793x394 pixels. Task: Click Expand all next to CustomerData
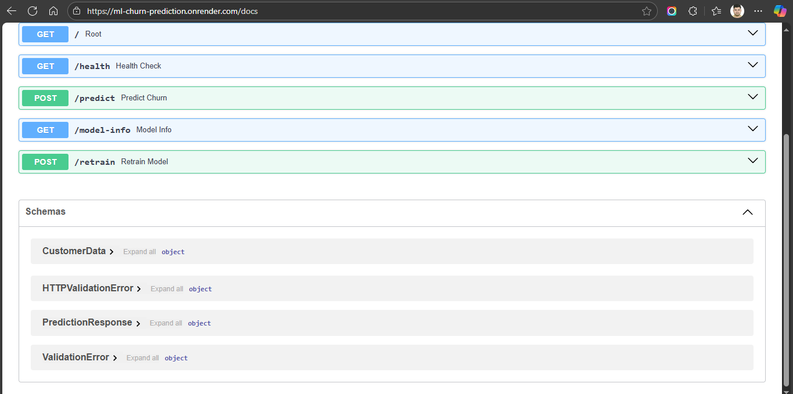pos(139,252)
